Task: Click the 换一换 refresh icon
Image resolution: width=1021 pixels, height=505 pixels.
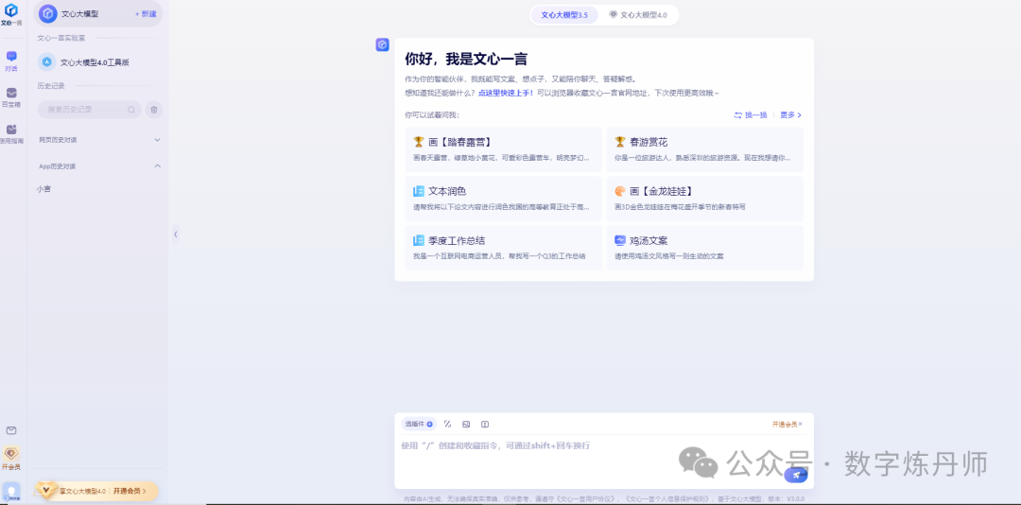Action: point(737,115)
